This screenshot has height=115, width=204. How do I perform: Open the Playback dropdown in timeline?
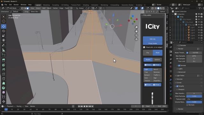click(11, 106)
